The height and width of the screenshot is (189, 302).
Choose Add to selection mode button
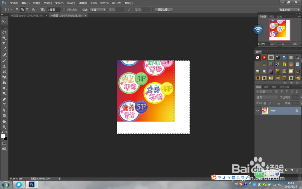22,9
